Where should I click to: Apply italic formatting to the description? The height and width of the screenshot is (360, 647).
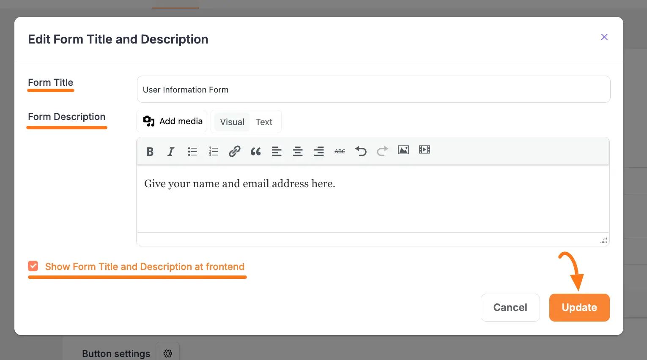click(171, 151)
